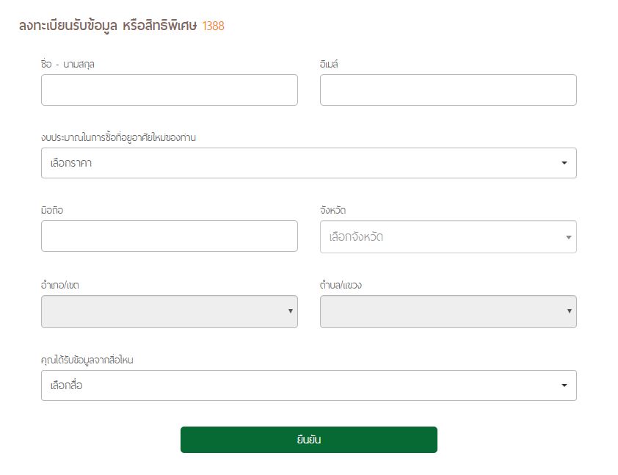Click the arrow icon of the จังหวัด dropdown
This screenshot has height=475, width=618.
568,237
